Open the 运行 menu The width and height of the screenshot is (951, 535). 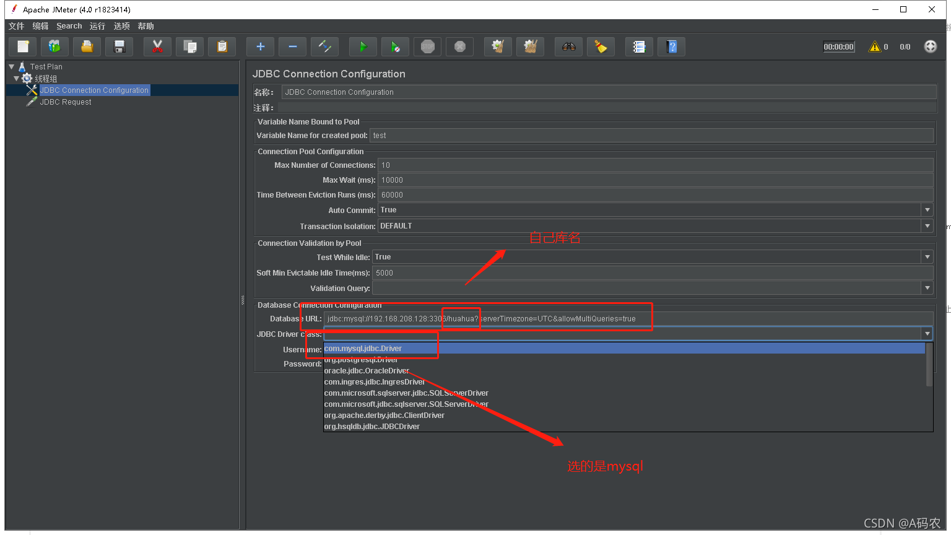pos(97,26)
